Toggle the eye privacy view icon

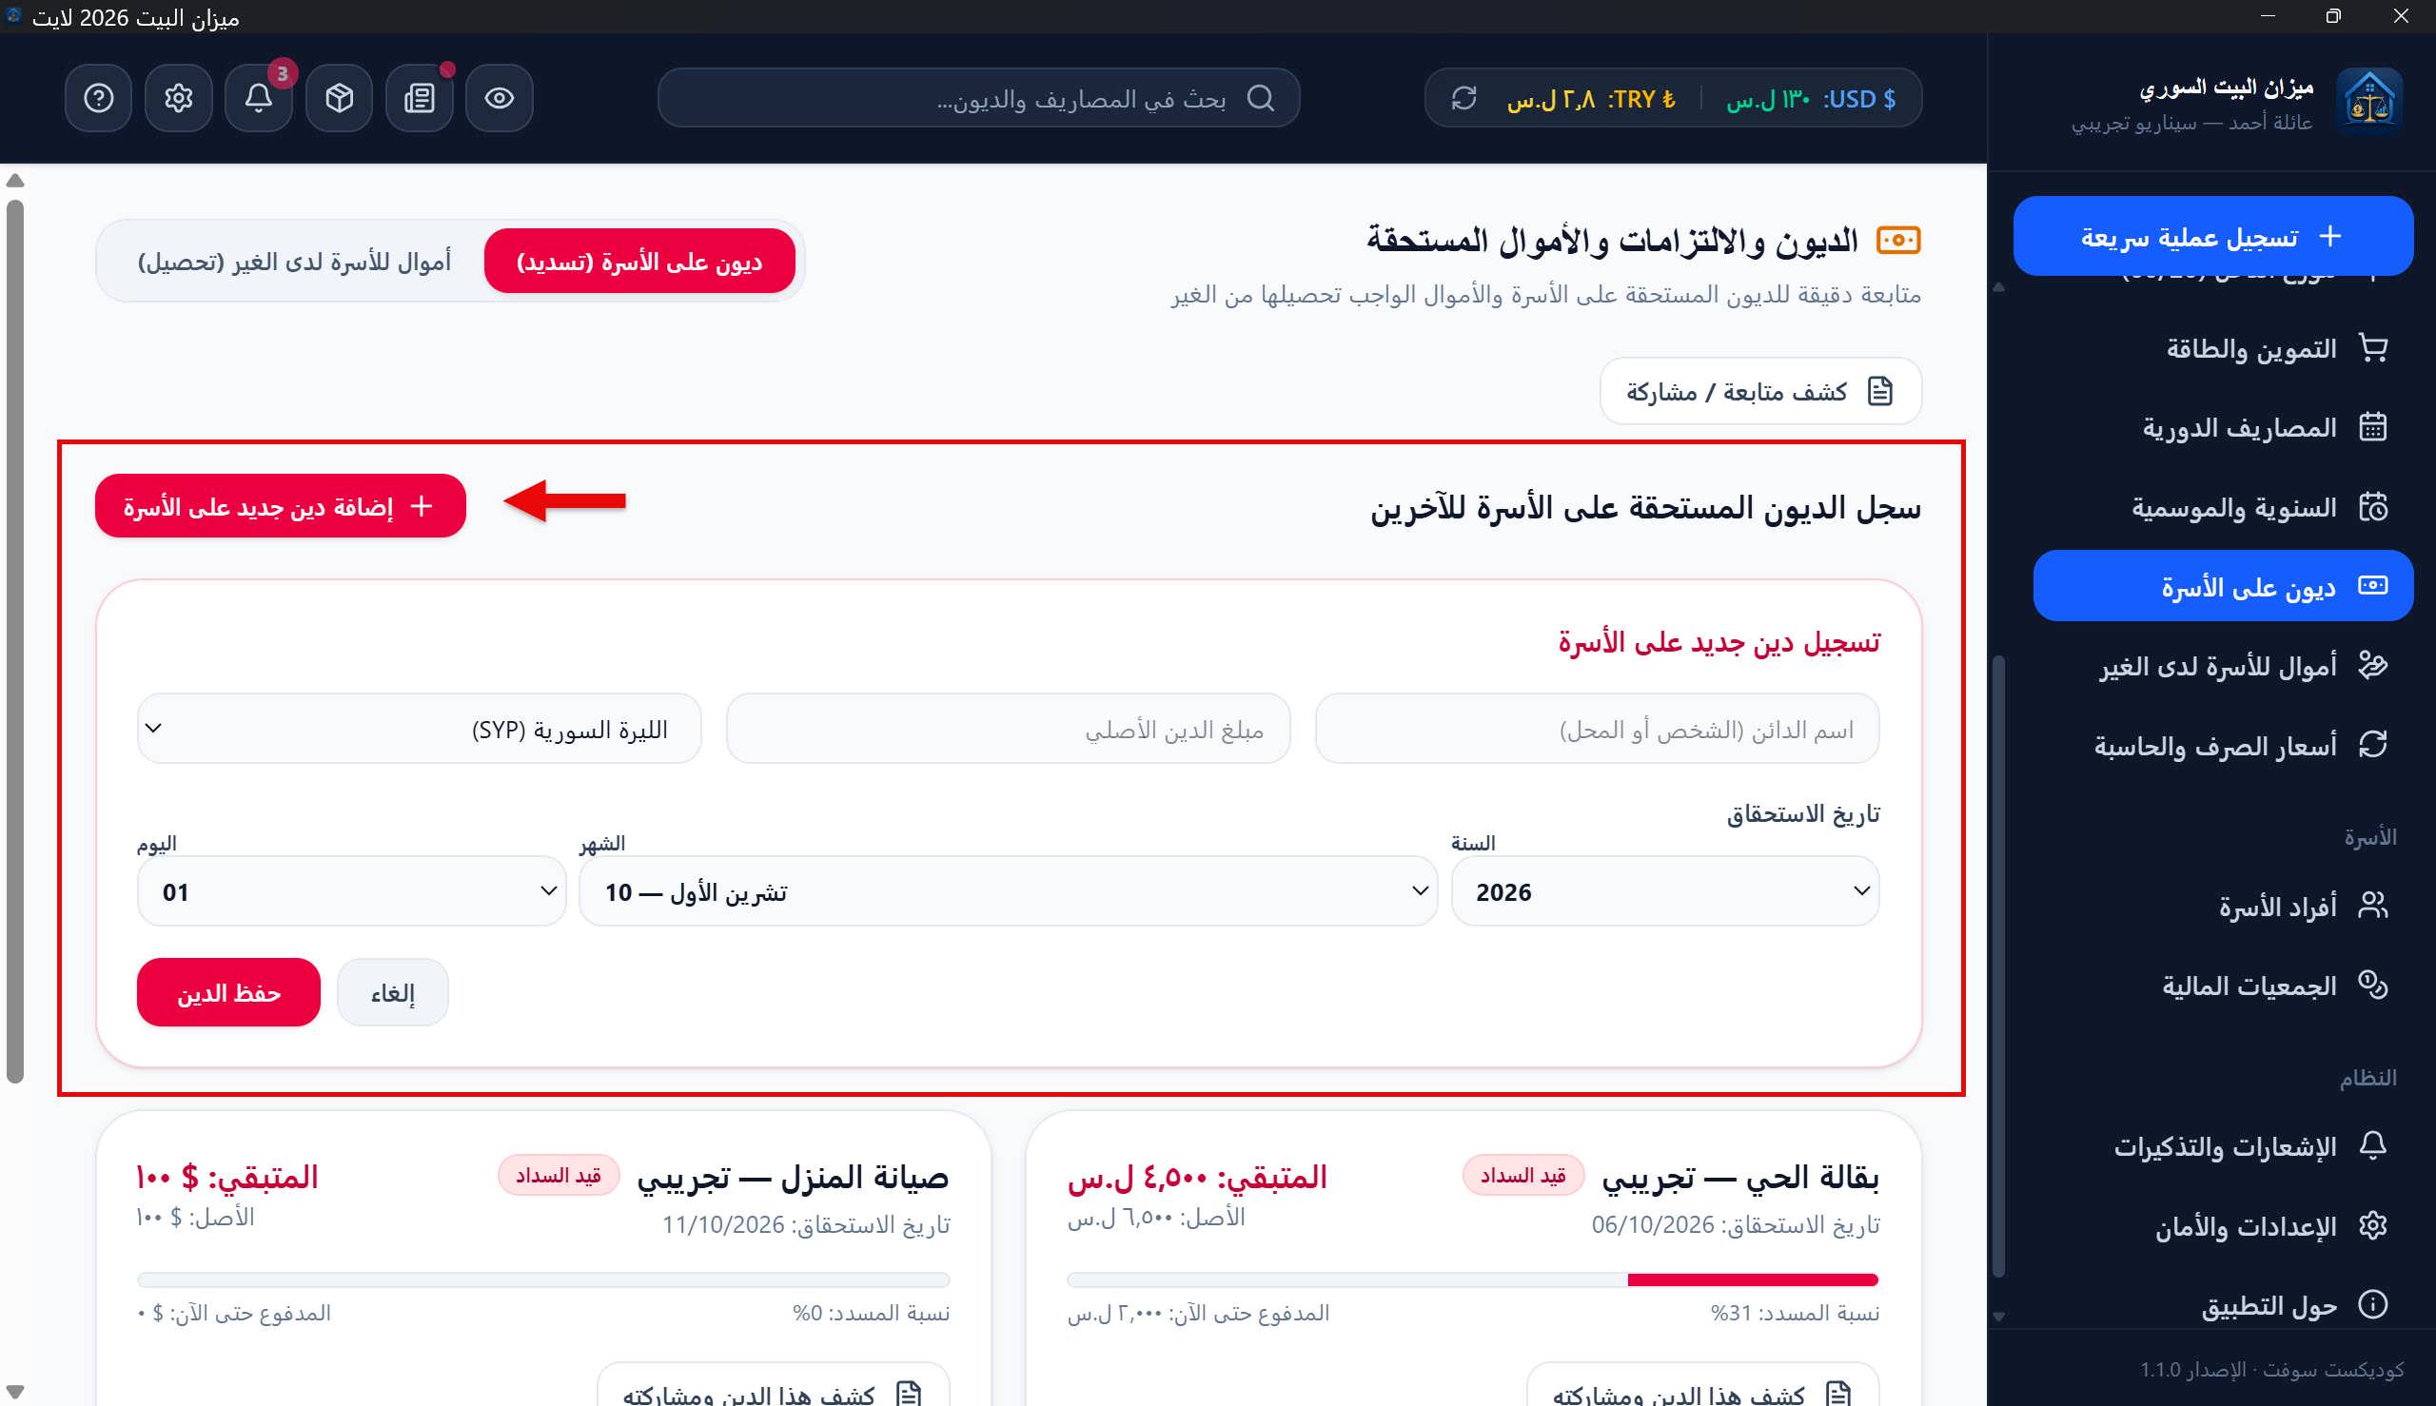pos(500,98)
